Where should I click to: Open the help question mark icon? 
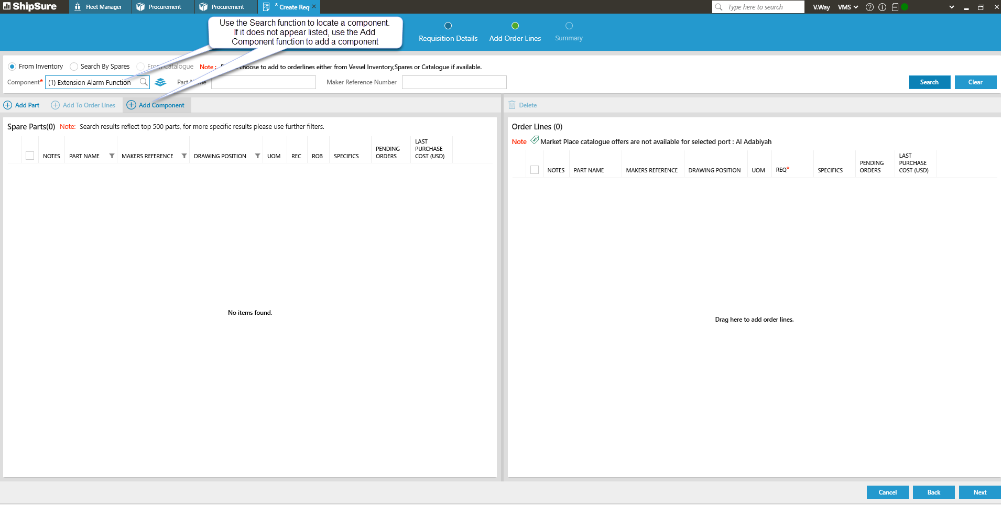(869, 7)
